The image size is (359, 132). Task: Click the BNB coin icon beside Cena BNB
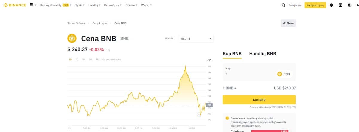tap(72, 38)
